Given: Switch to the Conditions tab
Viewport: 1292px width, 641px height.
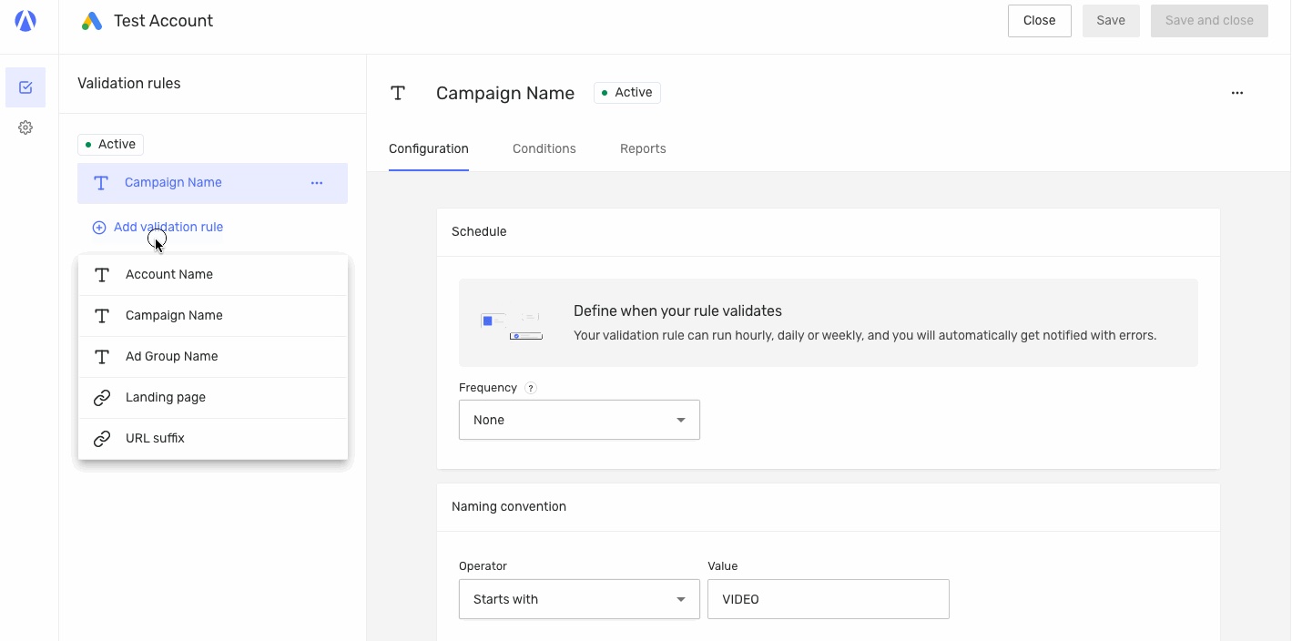Looking at the screenshot, I should click(544, 148).
